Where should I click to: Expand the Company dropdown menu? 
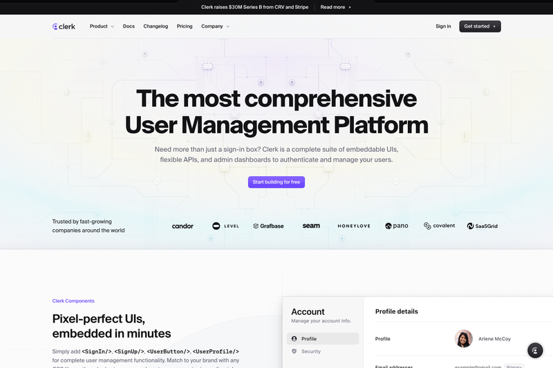[215, 26]
